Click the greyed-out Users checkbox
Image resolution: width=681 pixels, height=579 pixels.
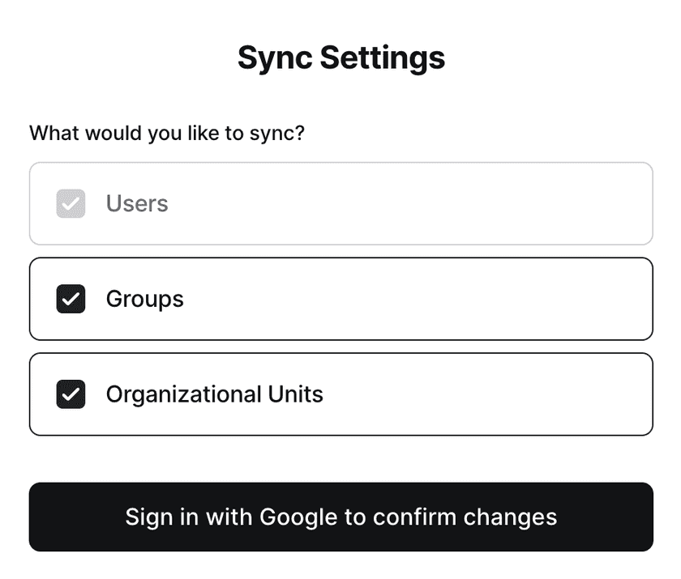click(71, 203)
